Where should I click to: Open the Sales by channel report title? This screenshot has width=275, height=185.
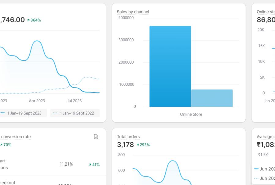133,12
